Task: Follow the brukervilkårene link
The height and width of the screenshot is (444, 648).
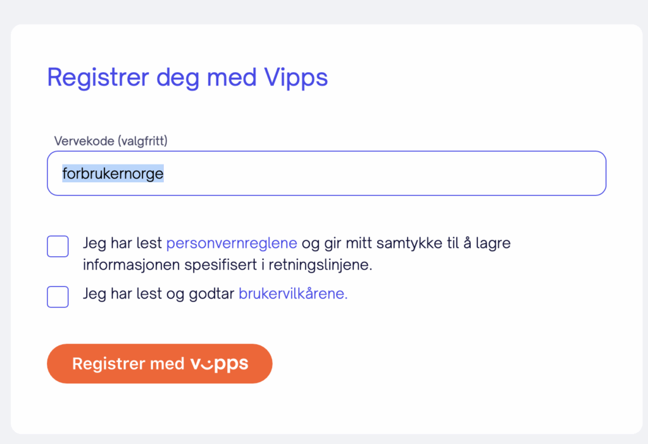Action: (x=293, y=293)
